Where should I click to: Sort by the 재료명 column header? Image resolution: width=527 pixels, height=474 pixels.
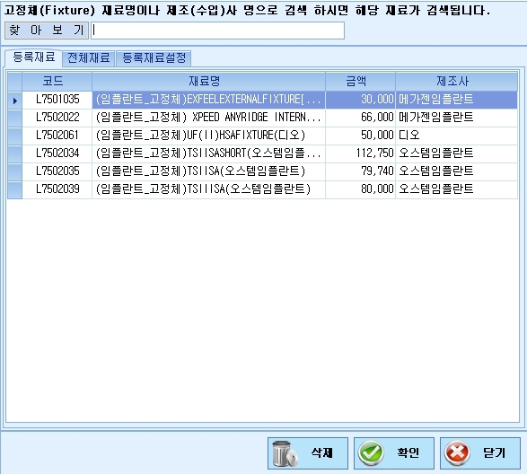tap(208, 81)
